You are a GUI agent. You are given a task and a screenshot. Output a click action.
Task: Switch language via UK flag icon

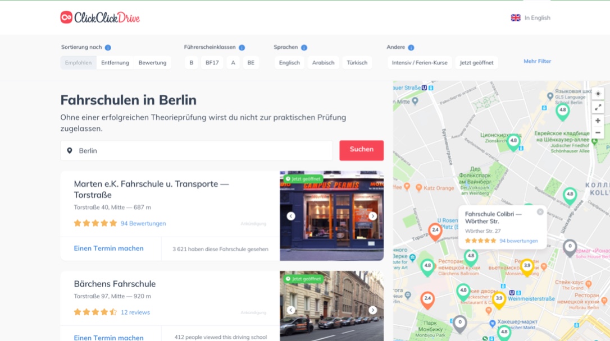[x=516, y=18]
